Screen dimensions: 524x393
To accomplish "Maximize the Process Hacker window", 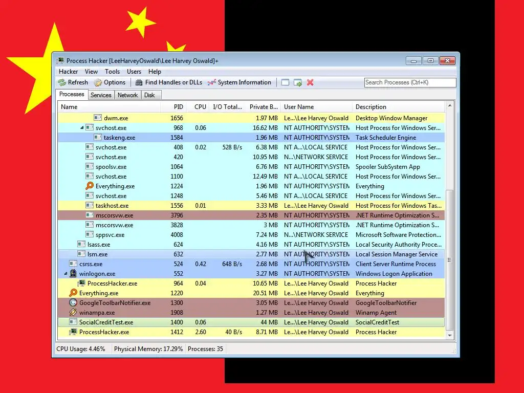I will (x=430, y=61).
